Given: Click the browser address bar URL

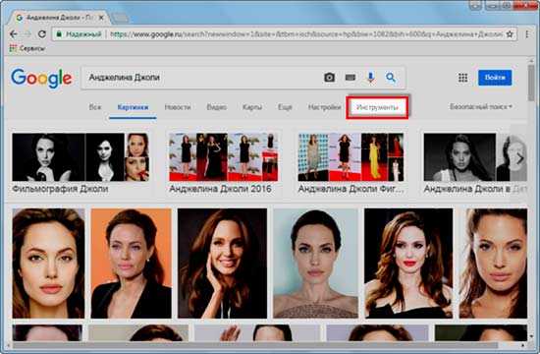Looking at the screenshot, I should pyautogui.click(x=306, y=34).
